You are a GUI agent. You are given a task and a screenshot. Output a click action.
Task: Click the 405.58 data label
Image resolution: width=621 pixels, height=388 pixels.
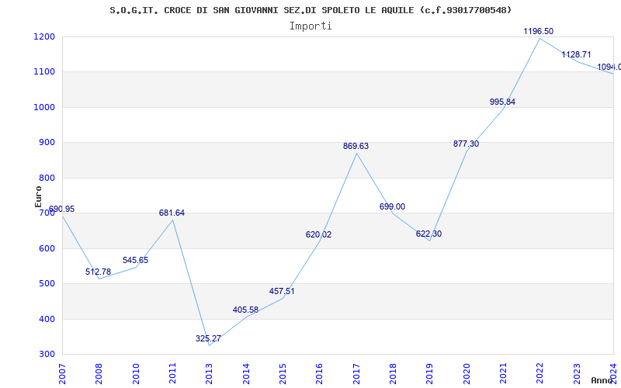[x=245, y=310]
